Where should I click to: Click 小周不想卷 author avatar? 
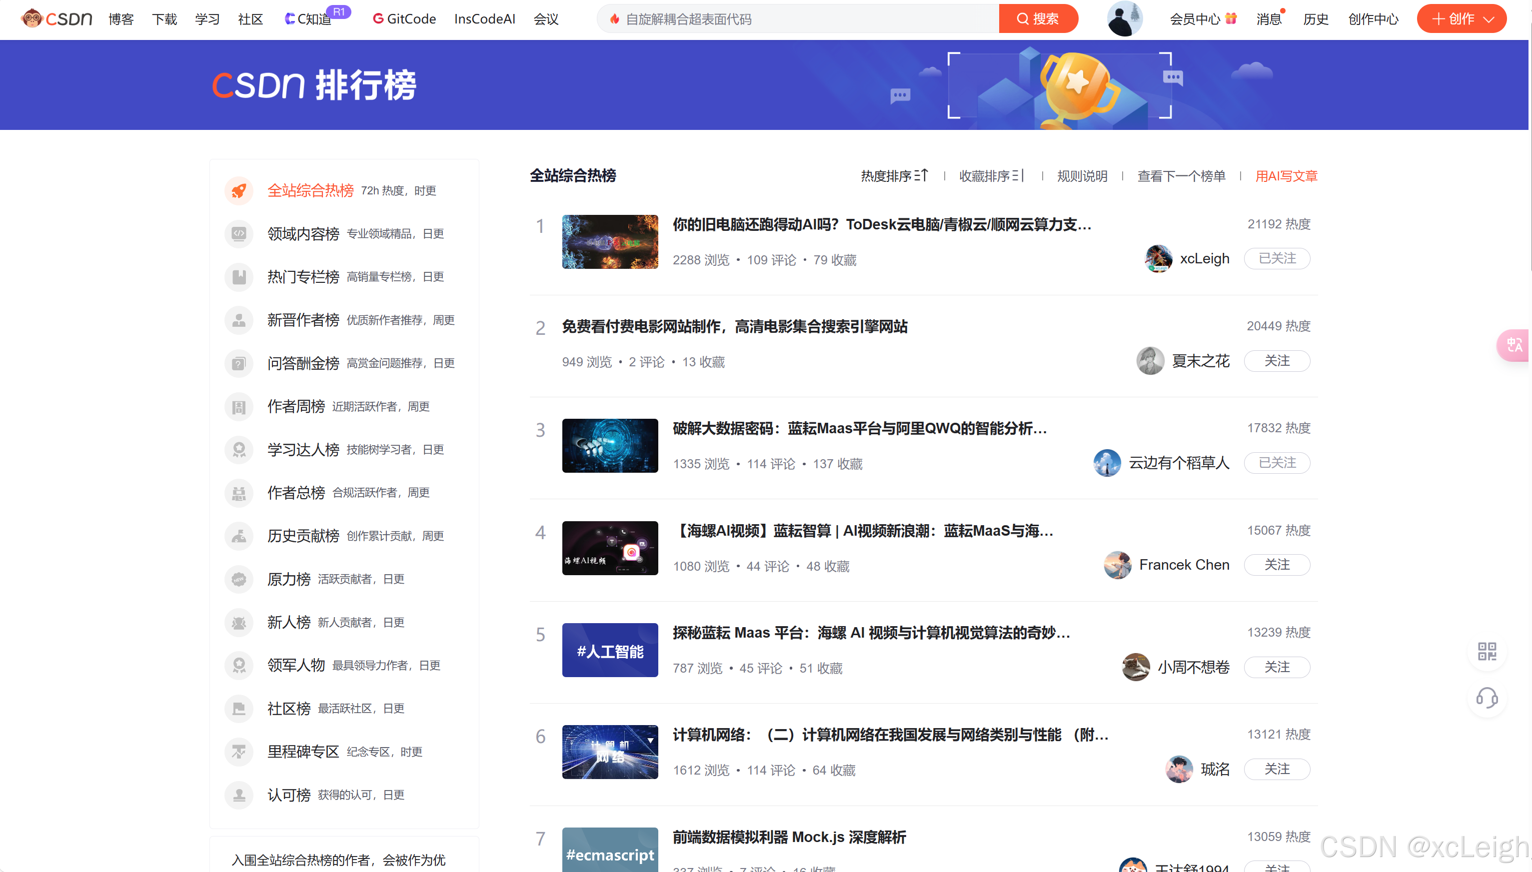pos(1136,667)
